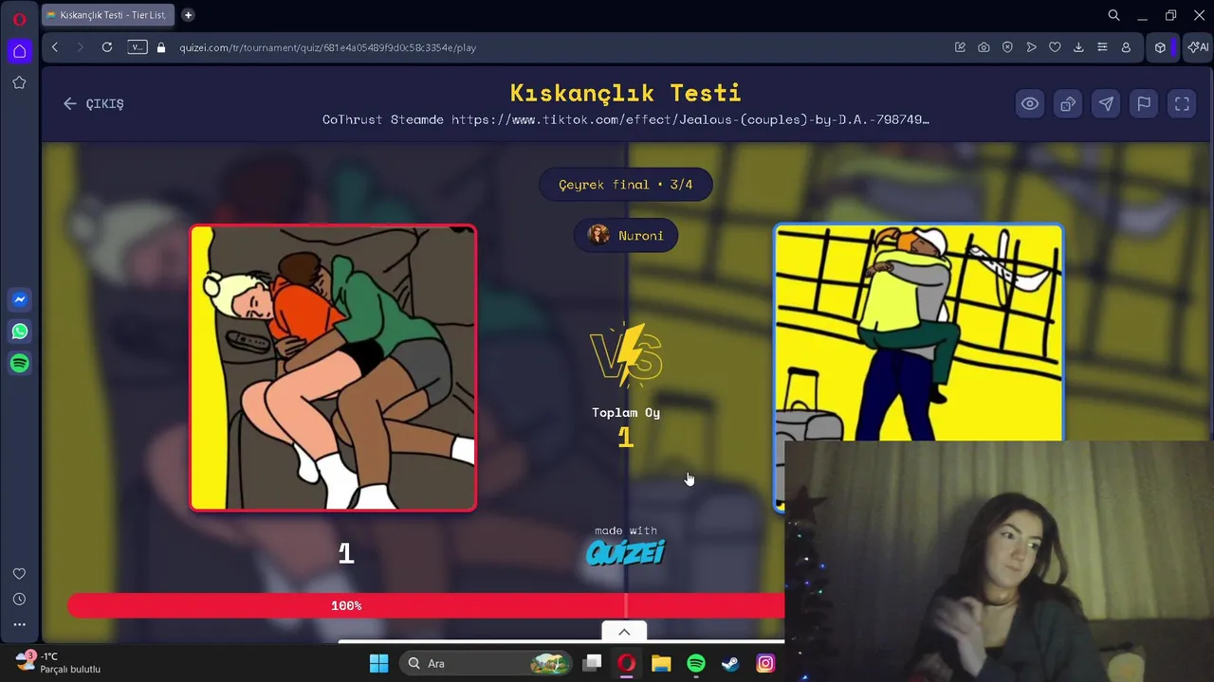1214x682 pixels.
Task: Open the downloads icon
Action: point(1078,47)
